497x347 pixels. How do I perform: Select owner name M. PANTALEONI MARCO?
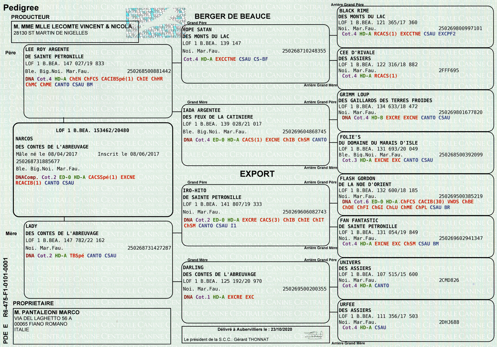[47, 312]
